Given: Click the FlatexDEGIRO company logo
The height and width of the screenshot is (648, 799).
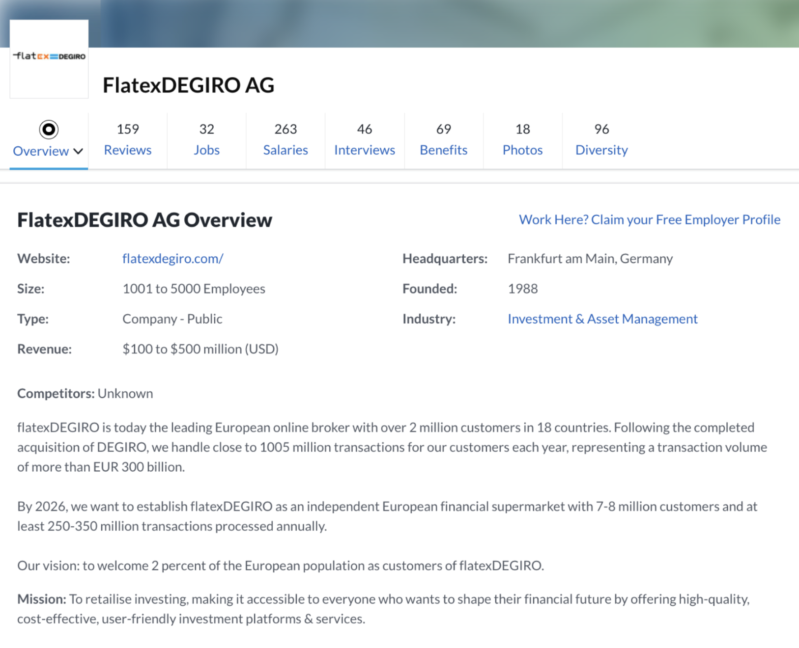Looking at the screenshot, I should [49, 59].
